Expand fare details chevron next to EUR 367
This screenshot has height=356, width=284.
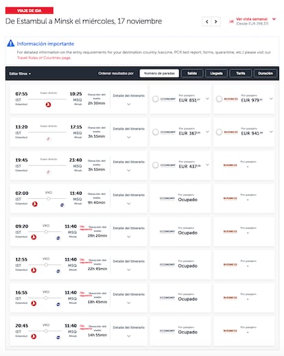click(207, 132)
